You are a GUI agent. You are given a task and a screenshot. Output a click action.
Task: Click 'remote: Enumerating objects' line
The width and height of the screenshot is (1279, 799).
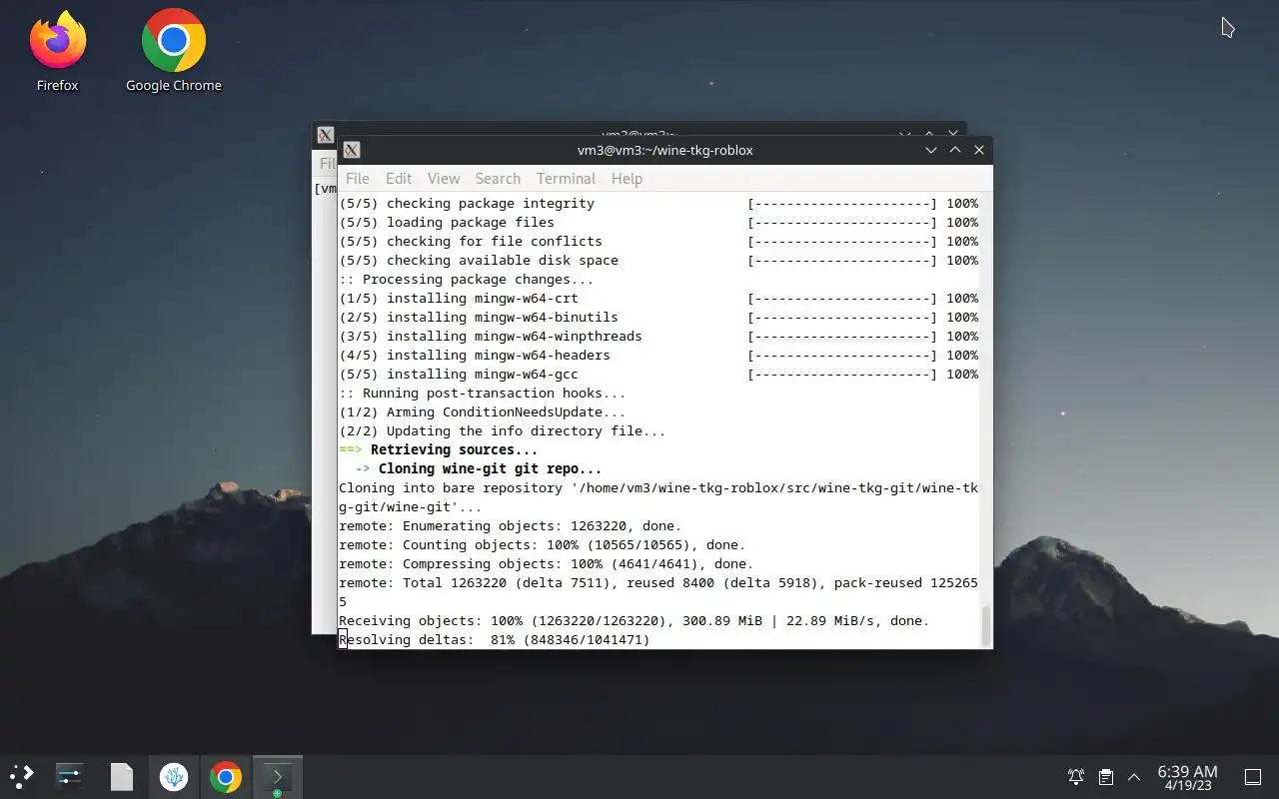pyautogui.click(x=510, y=525)
